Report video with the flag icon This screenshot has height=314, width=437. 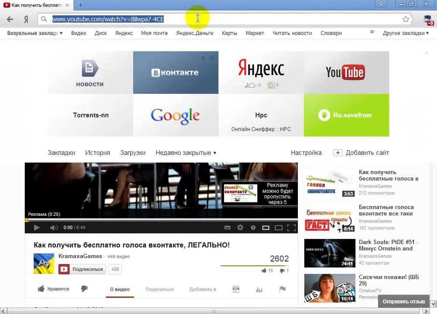282,289
